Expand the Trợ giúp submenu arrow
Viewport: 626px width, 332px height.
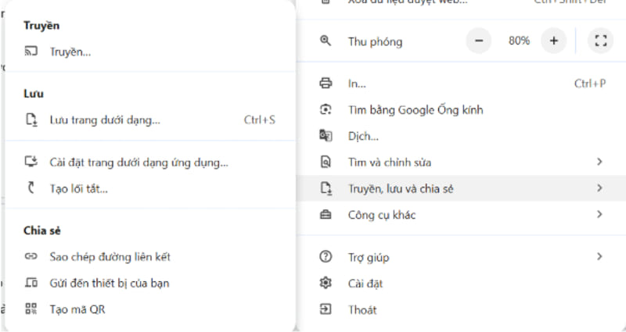pos(599,257)
